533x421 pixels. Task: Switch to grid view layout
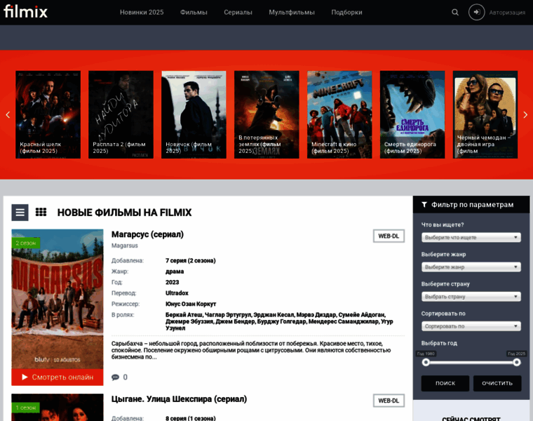point(41,212)
